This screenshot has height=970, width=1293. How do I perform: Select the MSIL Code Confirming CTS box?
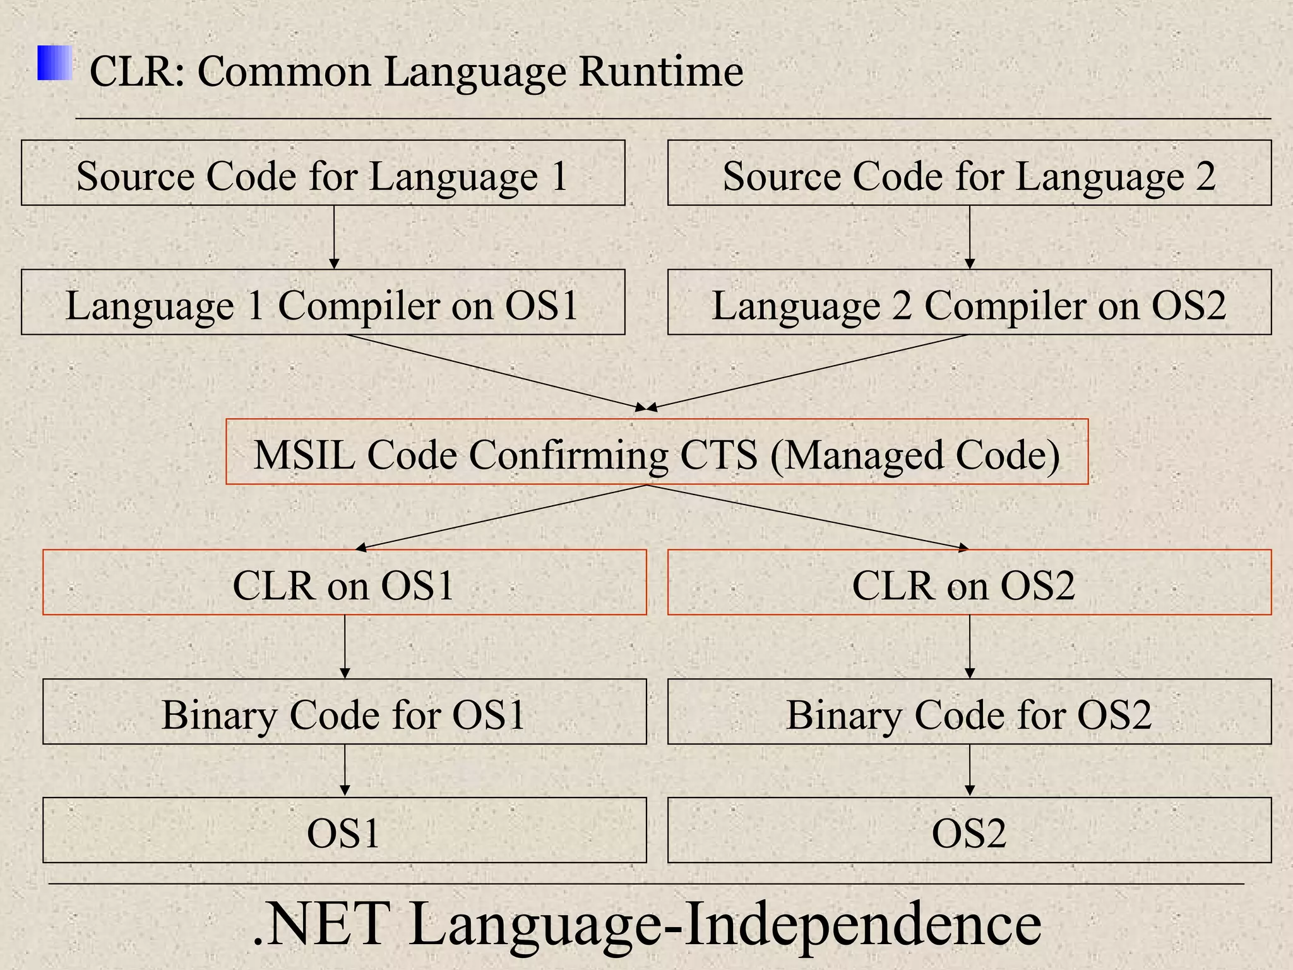(x=657, y=452)
